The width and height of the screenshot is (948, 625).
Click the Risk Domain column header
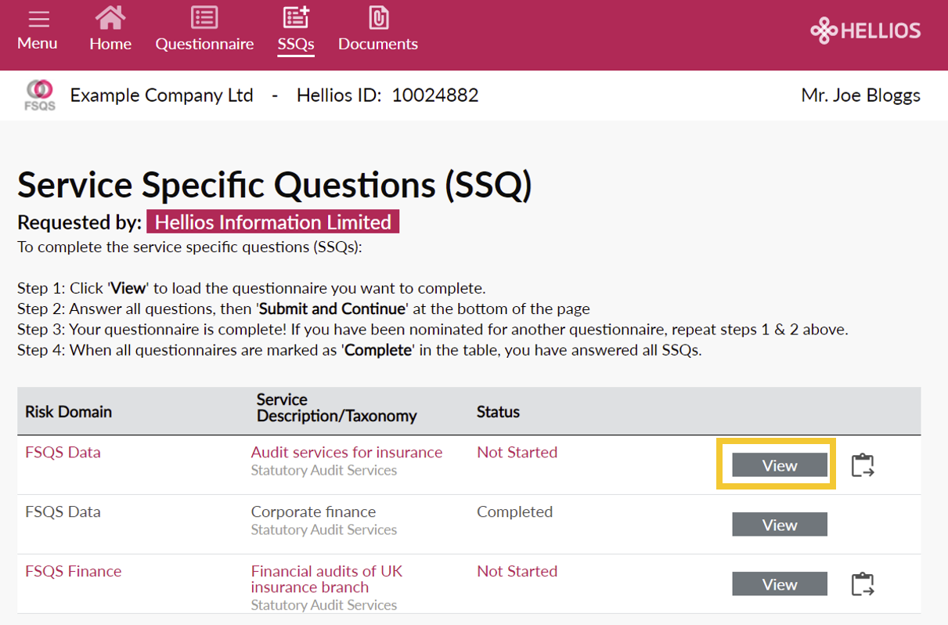click(69, 412)
